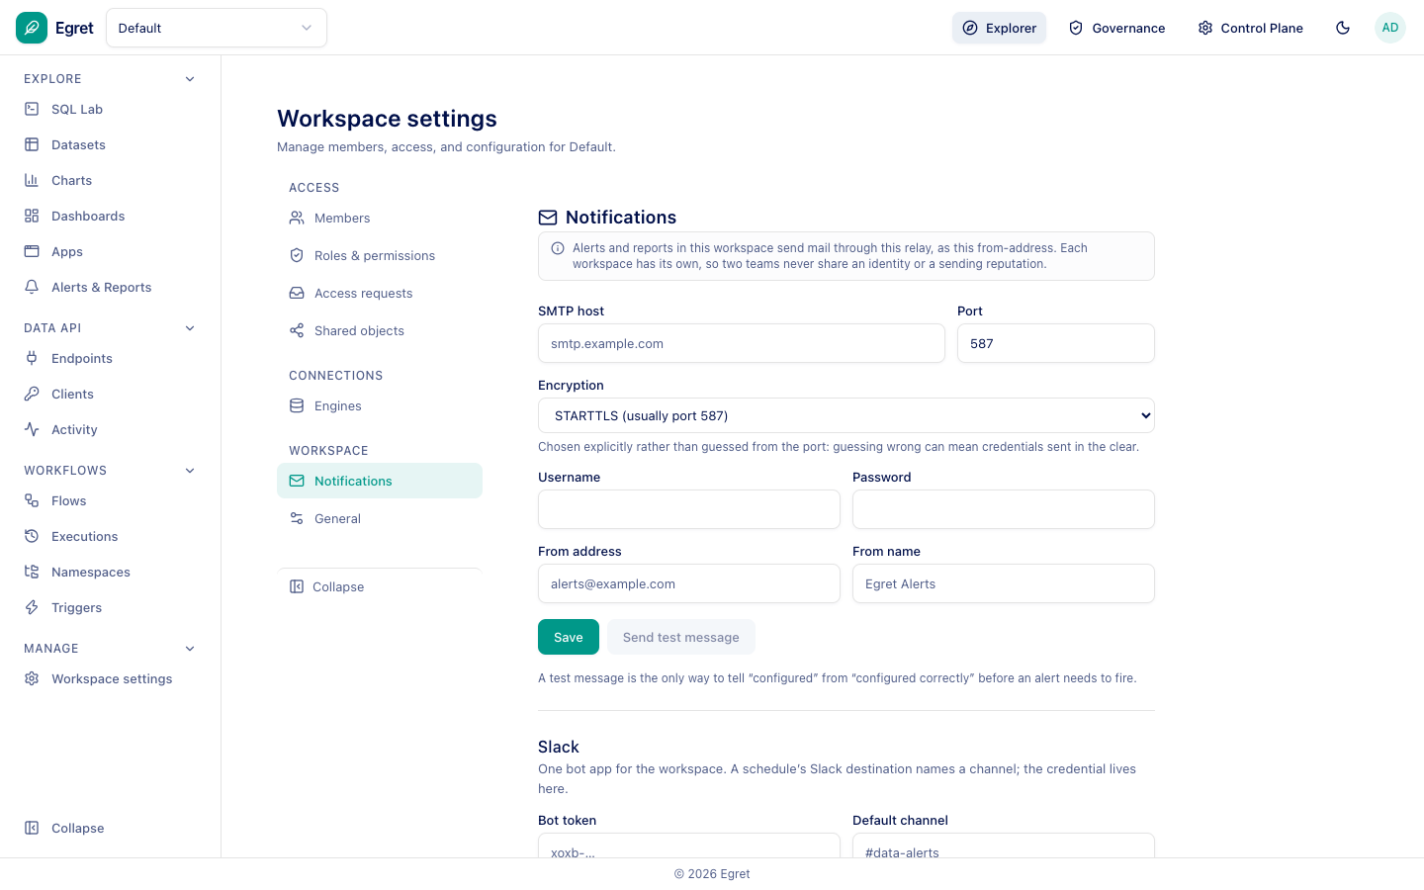Viewport: 1424px width, 890px height.
Task: Click the Roles & permissions shield icon
Action: pyautogui.click(x=297, y=255)
